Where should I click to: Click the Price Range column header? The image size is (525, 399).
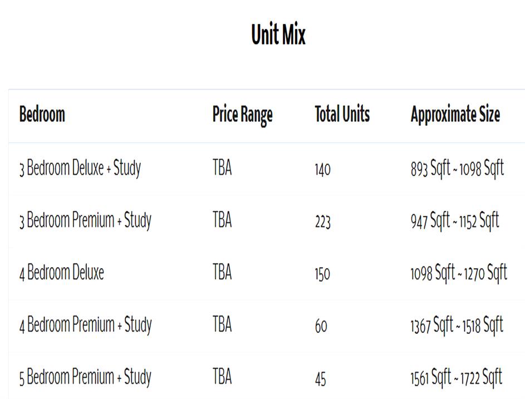(x=242, y=115)
